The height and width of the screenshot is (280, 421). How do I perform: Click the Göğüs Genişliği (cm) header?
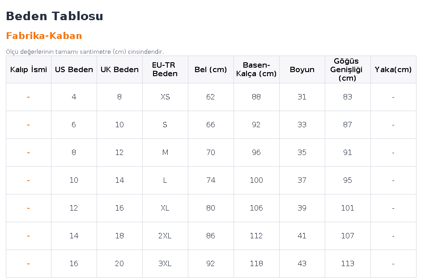click(x=348, y=69)
